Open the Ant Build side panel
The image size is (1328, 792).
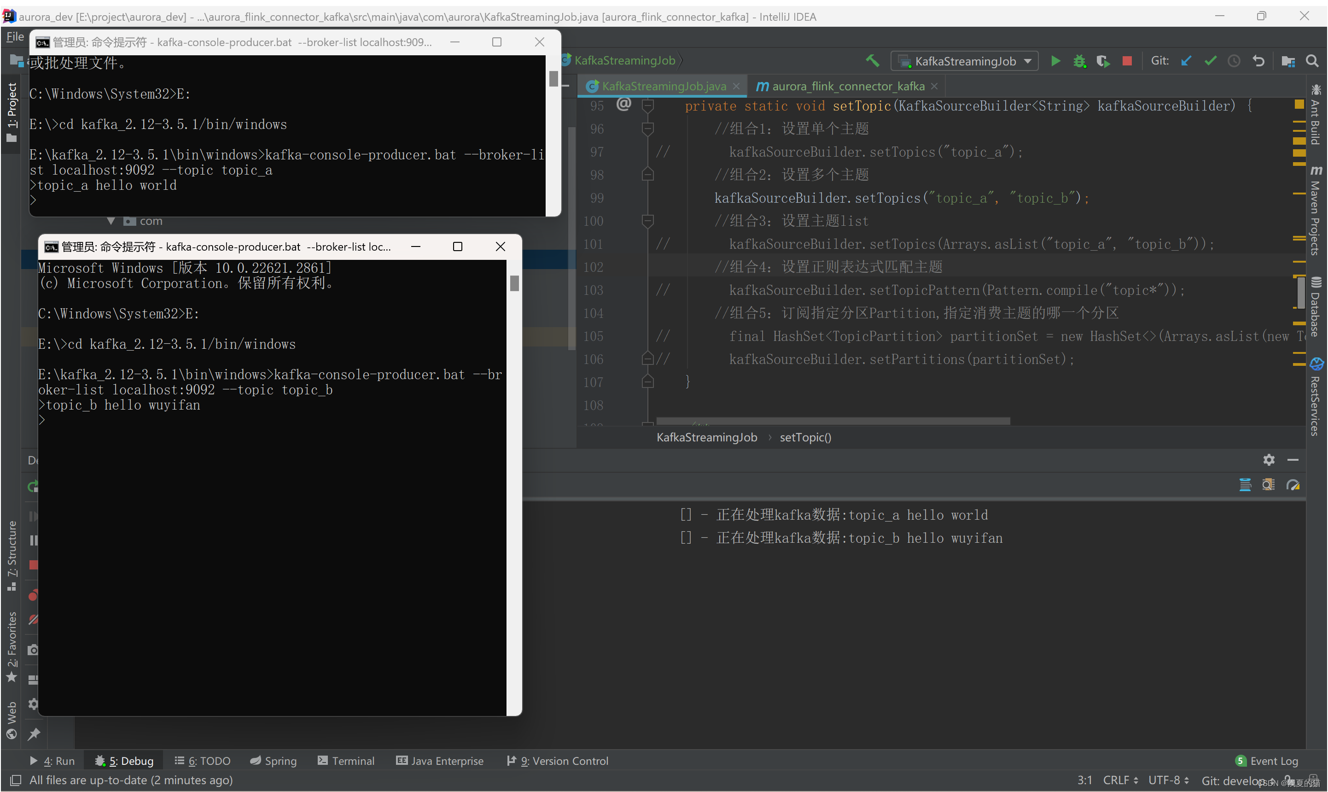[1316, 114]
